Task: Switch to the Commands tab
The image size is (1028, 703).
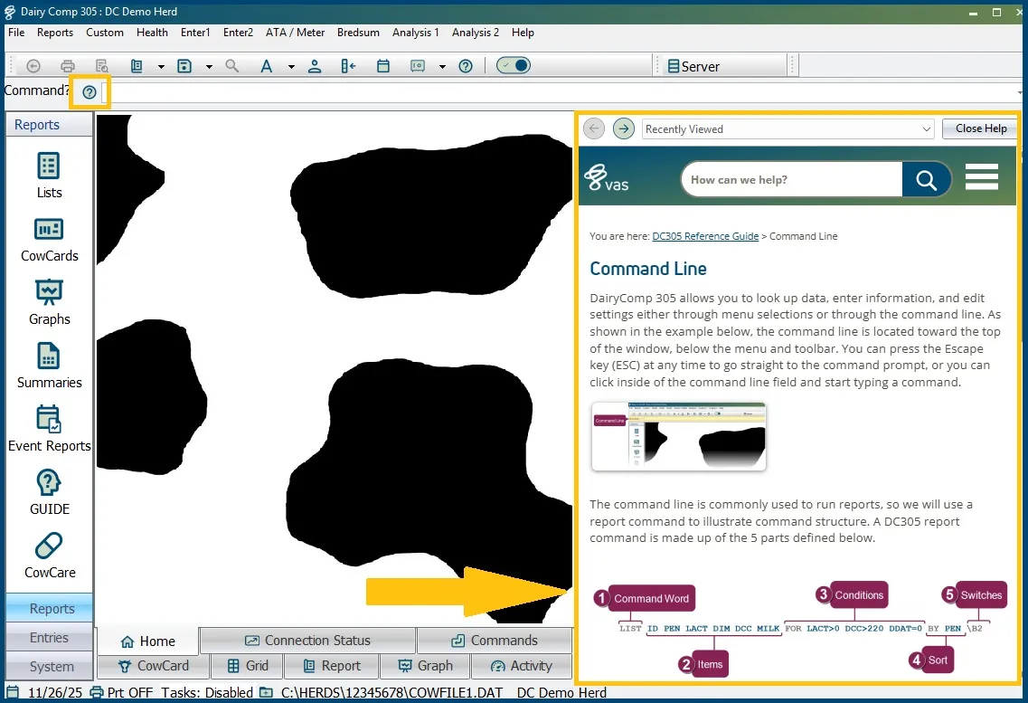Action: [495, 640]
